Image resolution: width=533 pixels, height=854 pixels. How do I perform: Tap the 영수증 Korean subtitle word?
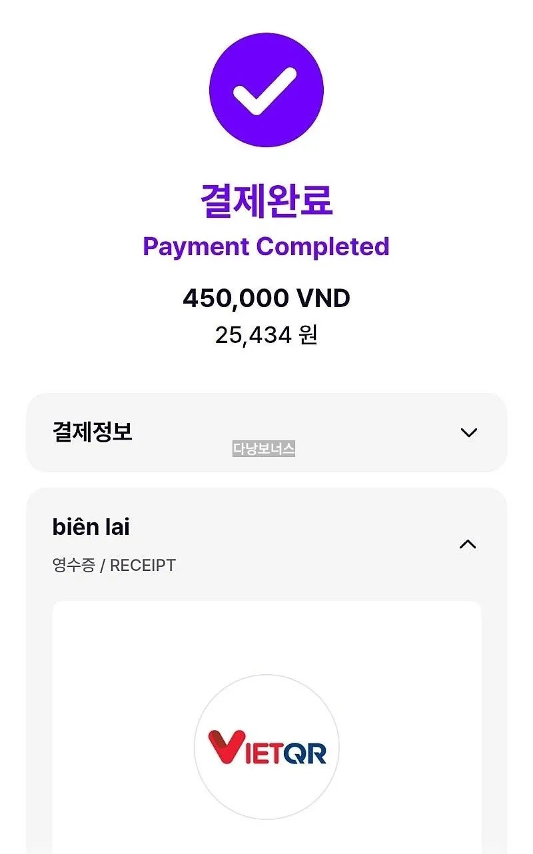pyautogui.click(x=73, y=566)
